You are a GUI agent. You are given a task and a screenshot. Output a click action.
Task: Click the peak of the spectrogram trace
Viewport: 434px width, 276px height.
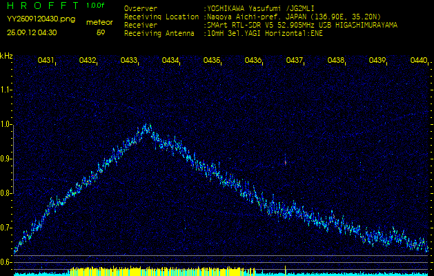[x=146, y=127]
